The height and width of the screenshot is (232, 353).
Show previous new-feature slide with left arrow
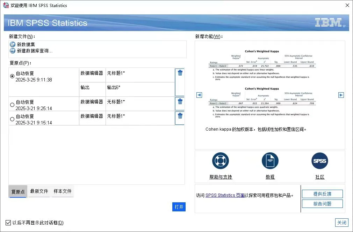pos(199,95)
